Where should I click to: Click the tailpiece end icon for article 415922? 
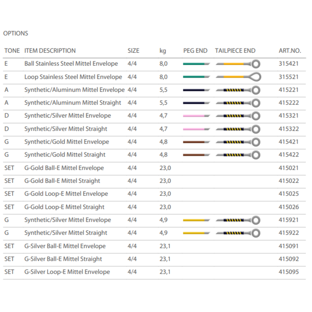click(x=238, y=233)
